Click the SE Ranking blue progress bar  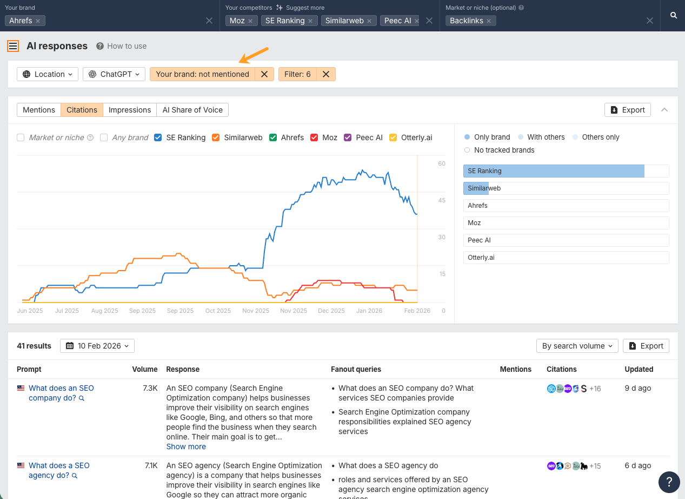553,170
